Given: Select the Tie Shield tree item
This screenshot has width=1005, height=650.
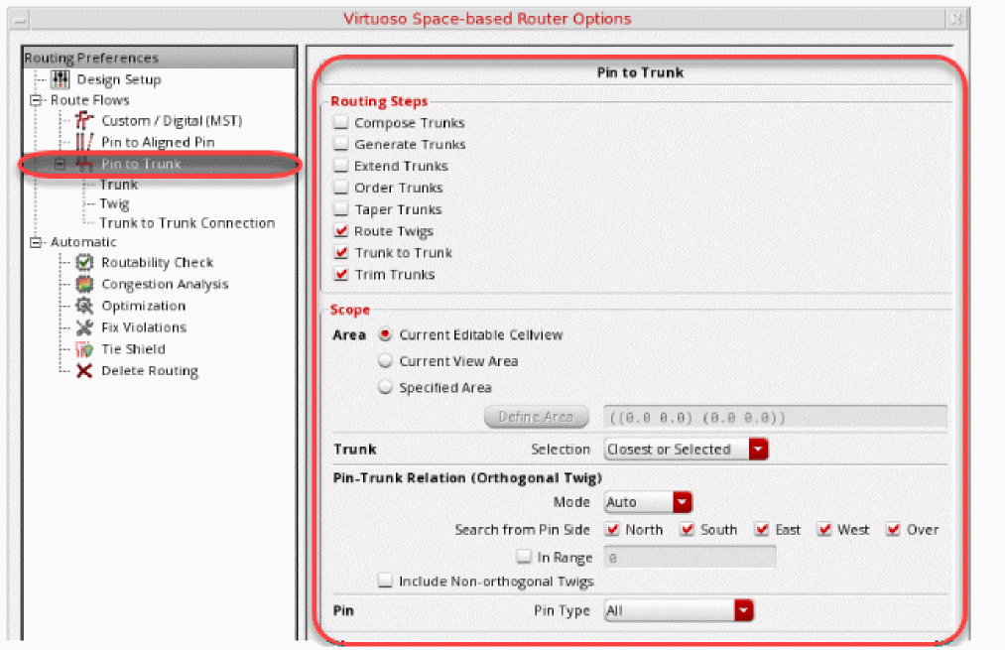Looking at the screenshot, I should point(133,349).
